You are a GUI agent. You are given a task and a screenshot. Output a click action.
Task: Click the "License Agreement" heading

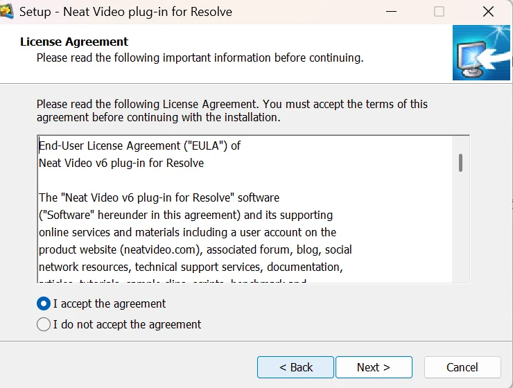click(x=74, y=42)
